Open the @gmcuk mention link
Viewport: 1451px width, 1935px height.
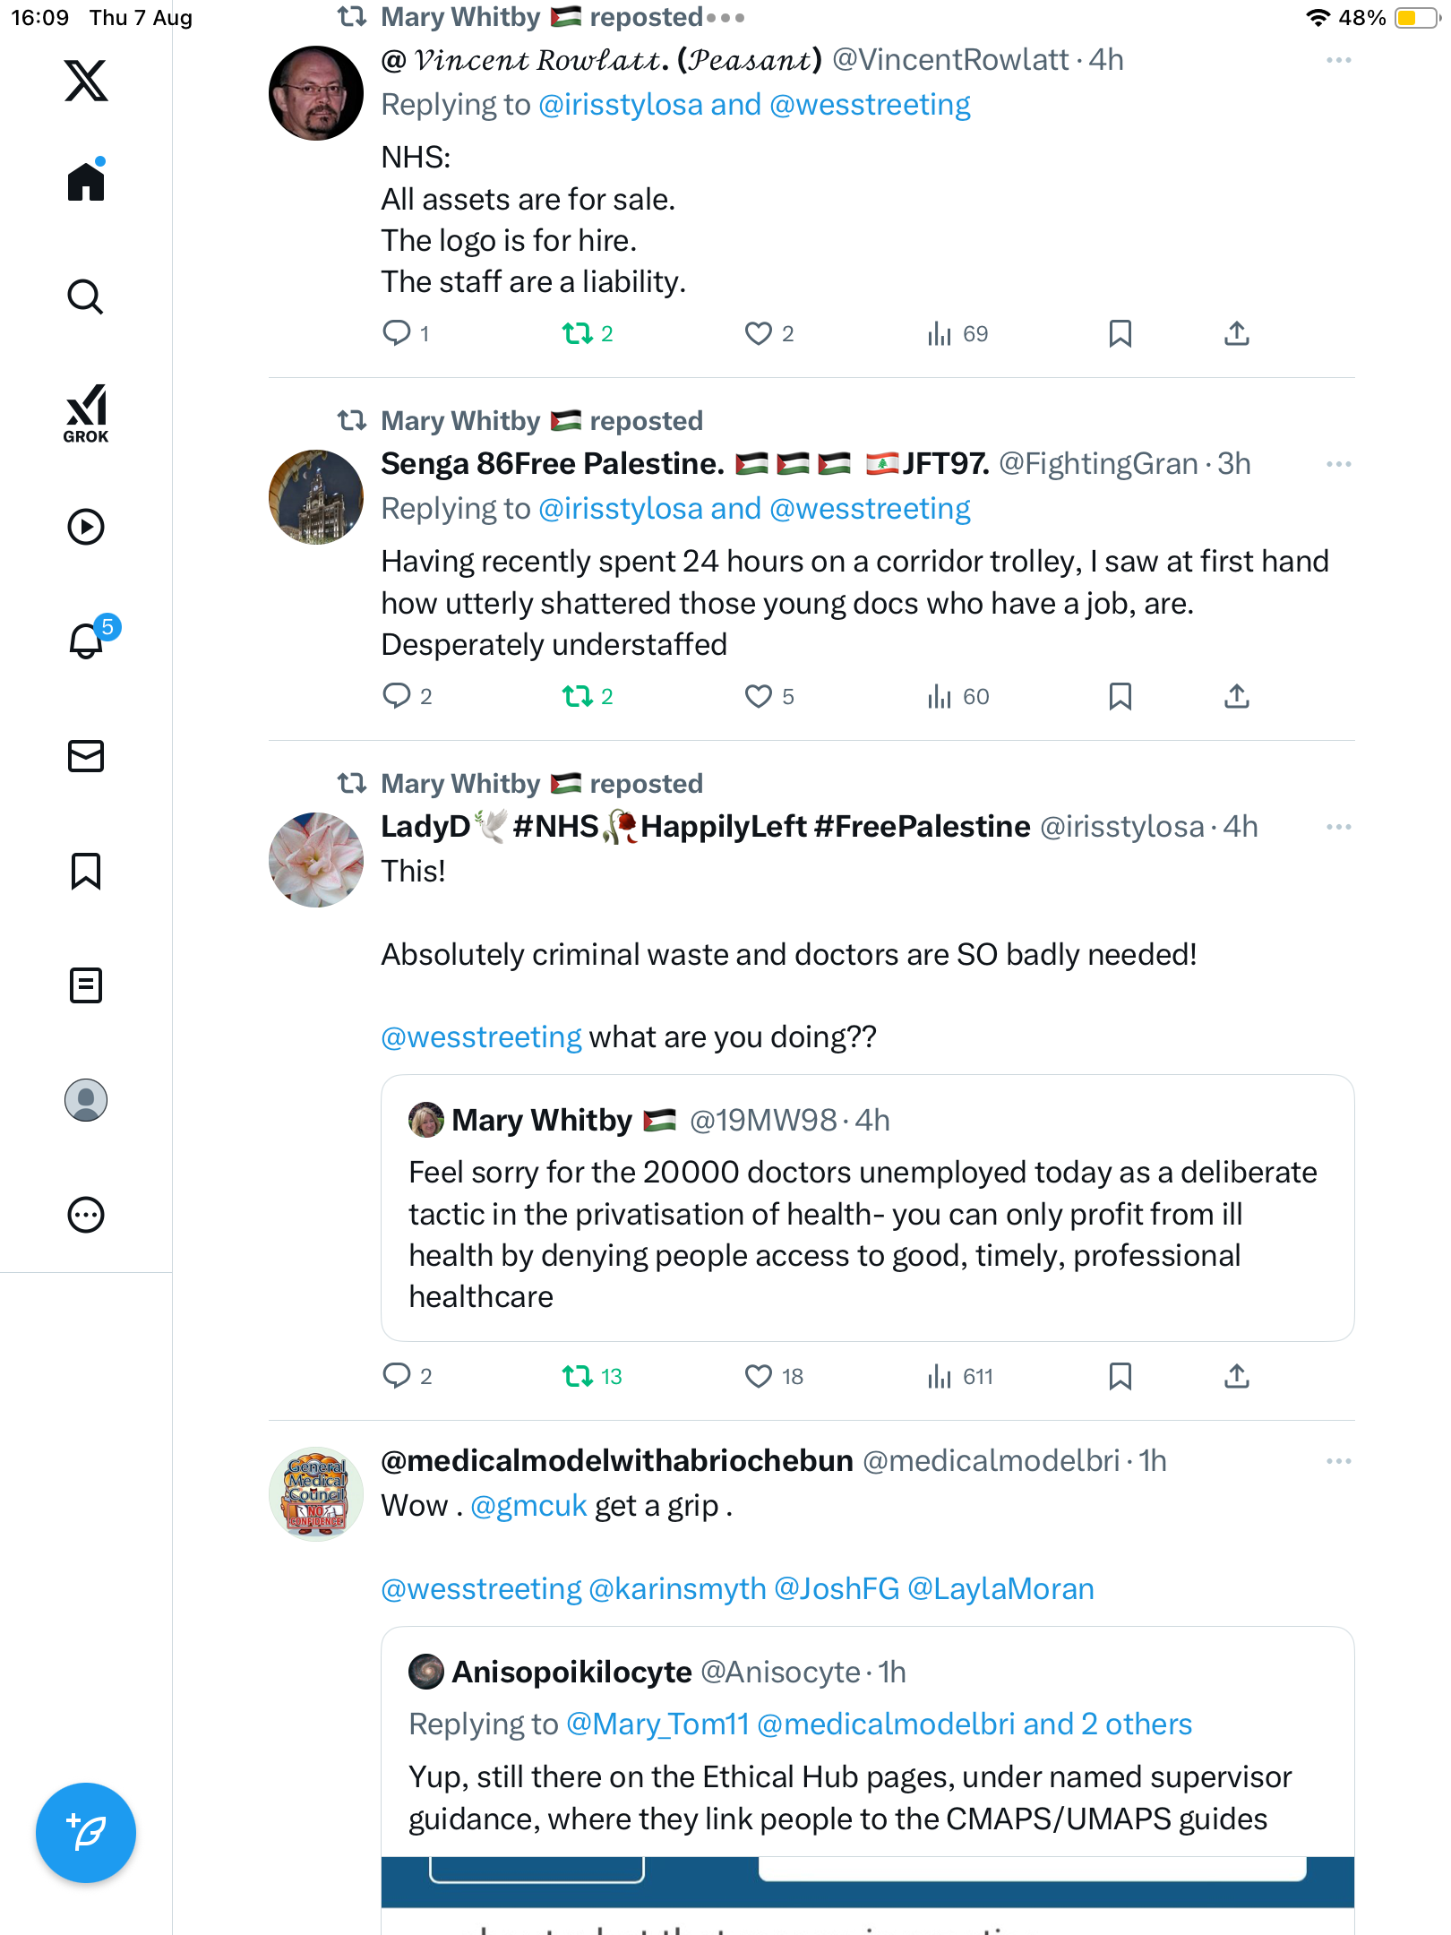click(528, 1506)
